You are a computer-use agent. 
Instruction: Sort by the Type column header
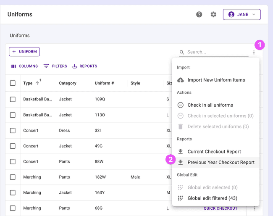click(x=28, y=83)
